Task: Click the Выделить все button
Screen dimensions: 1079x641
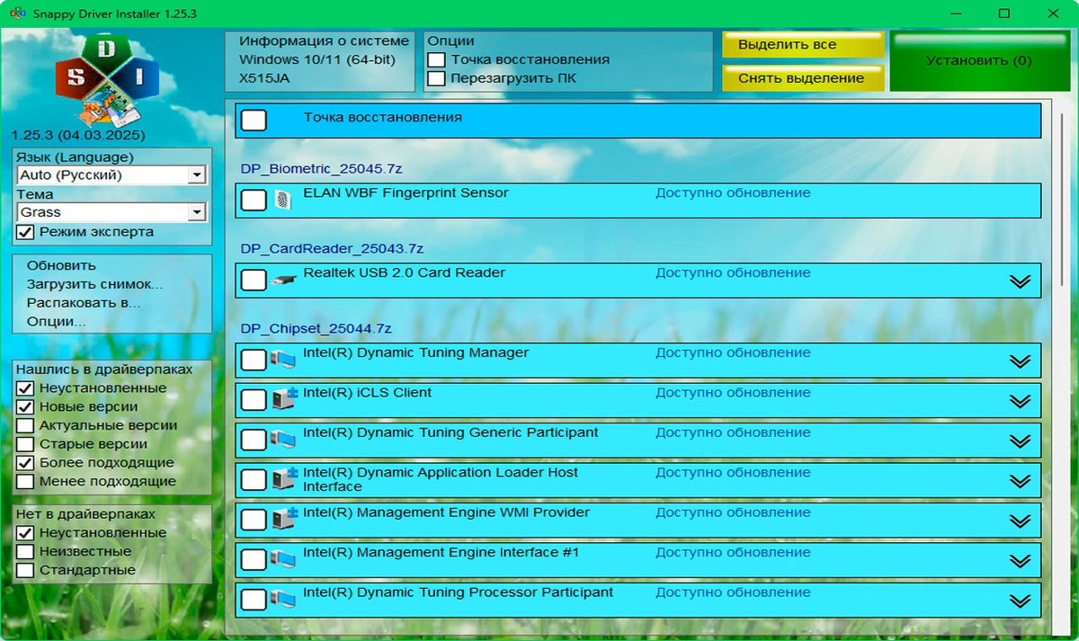Action: coord(803,45)
